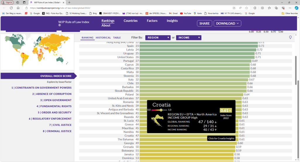Switch to the HISTORICAL tab
Screen dimensions: 300x162
[x=103, y=38]
